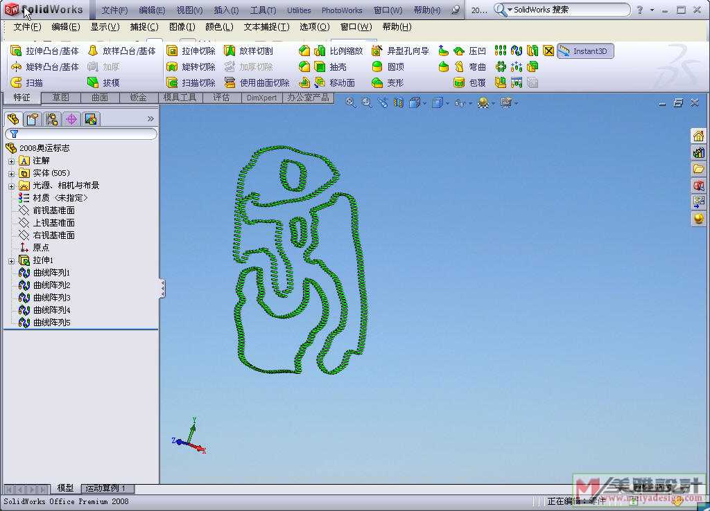Toggle the section view icon

pyautogui.click(x=399, y=102)
